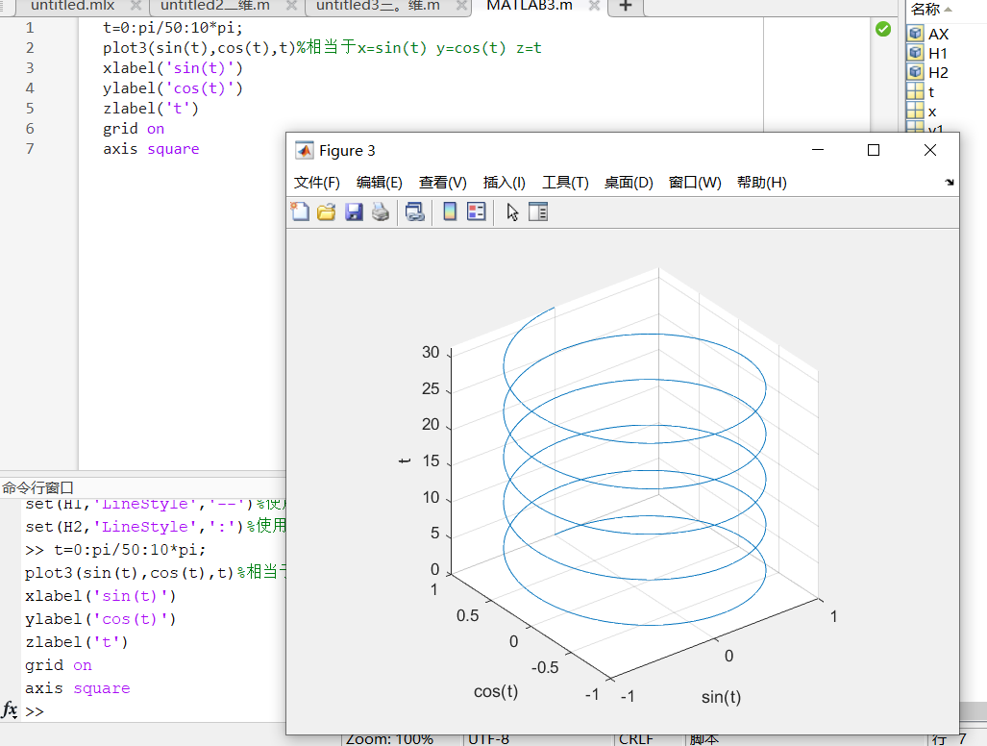Open the 查看(V) menu
This screenshot has height=746, width=987.
[442, 183]
